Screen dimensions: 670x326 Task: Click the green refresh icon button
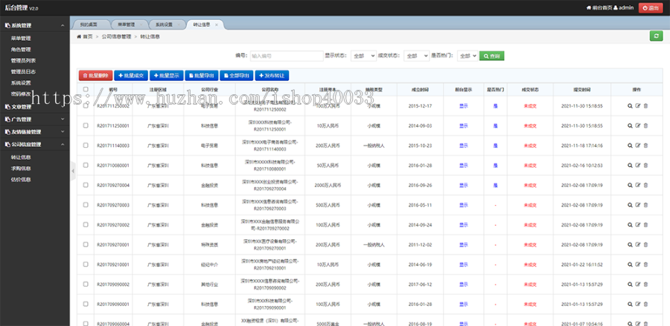656,36
